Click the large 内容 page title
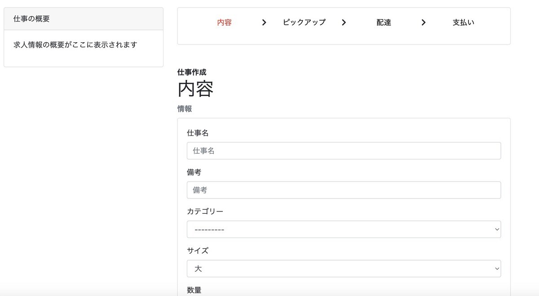 tap(195, 89)
